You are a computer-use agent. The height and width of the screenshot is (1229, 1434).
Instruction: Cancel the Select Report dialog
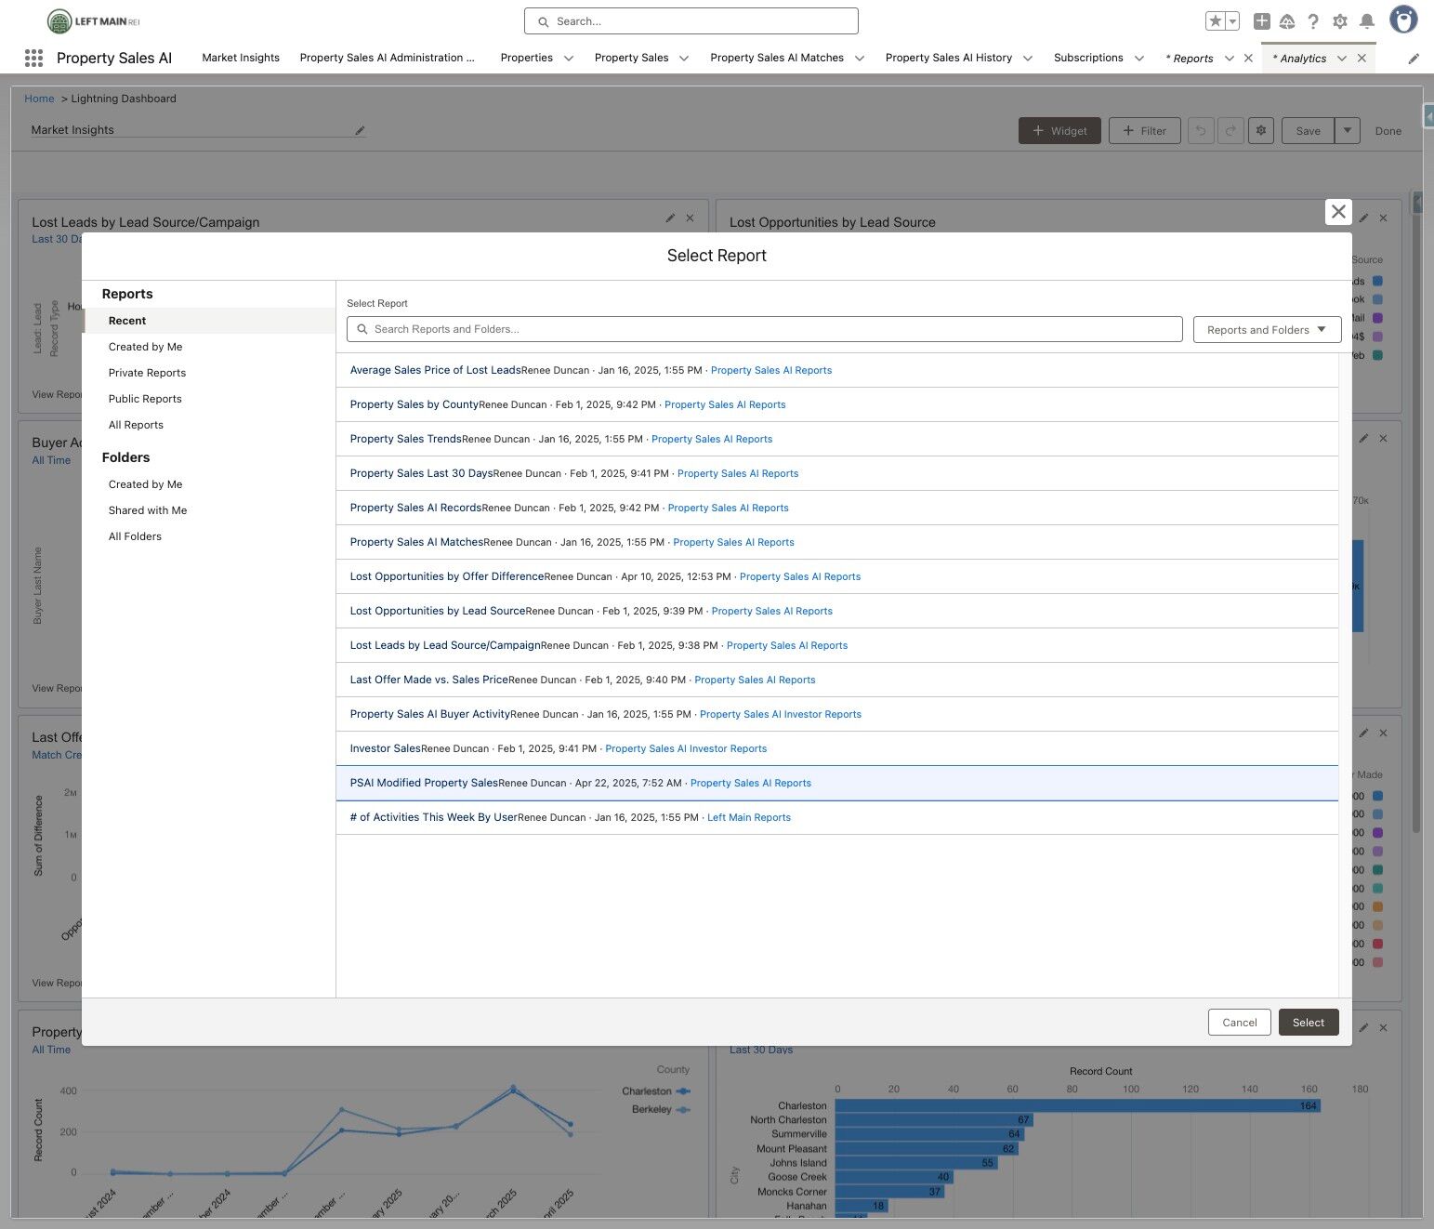[x=1240, y=1023]
